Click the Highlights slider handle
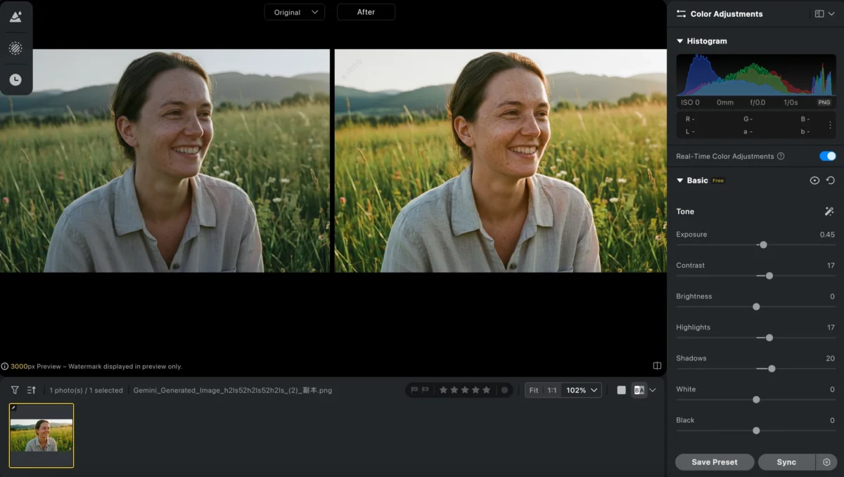Screen dimensions: 844x477 coord(769,338)
